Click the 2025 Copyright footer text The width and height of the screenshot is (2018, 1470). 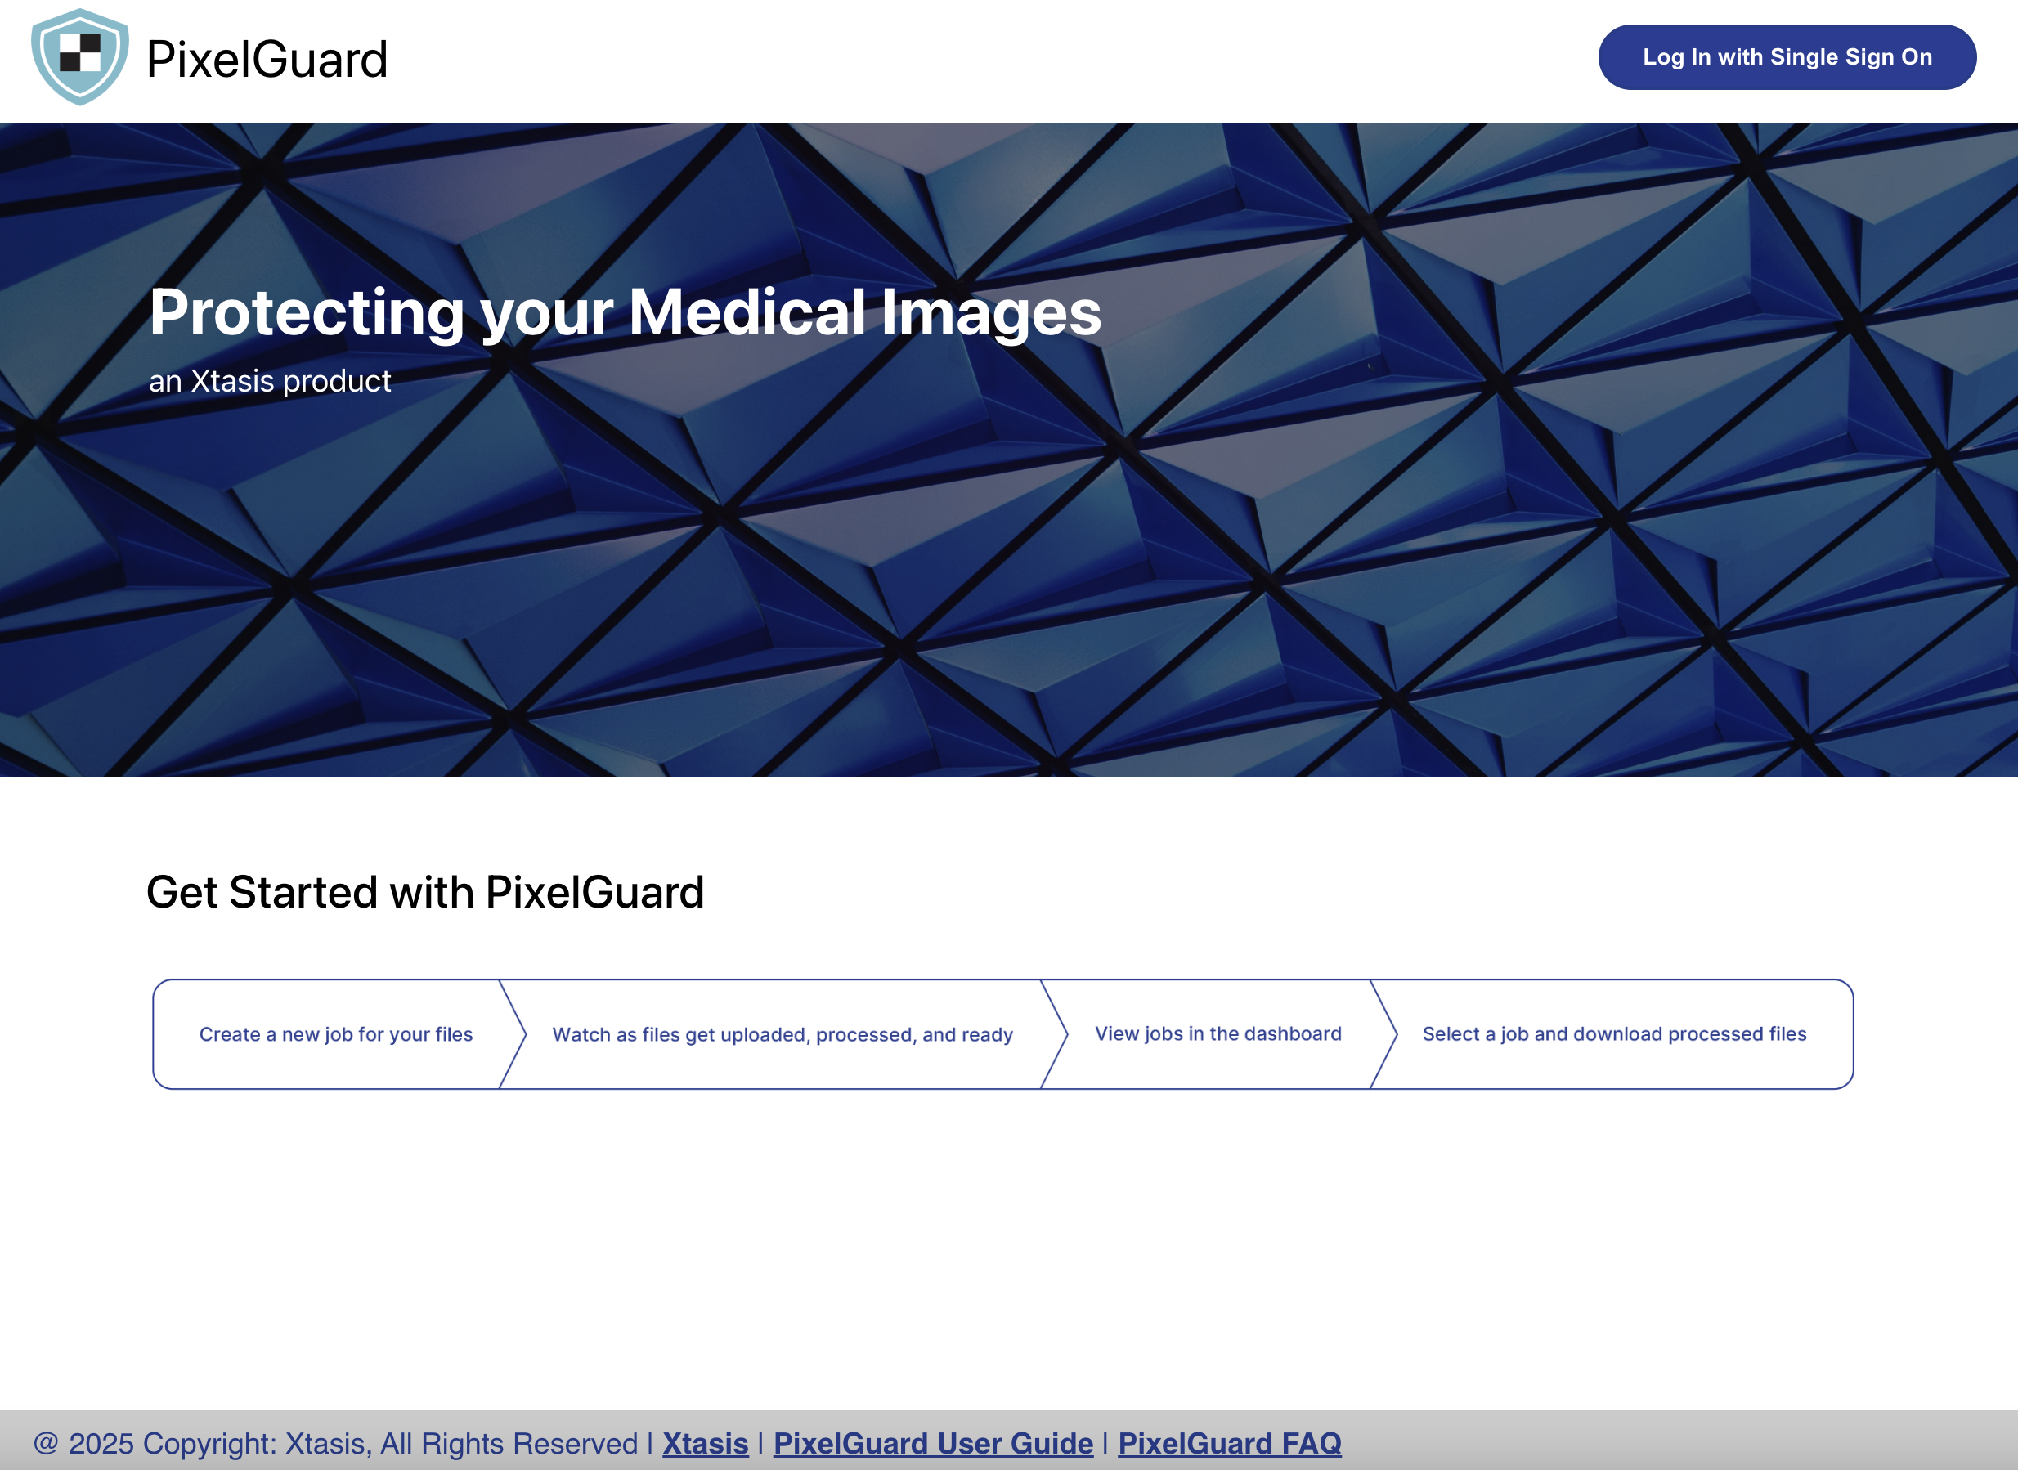tap(335, 1442)
